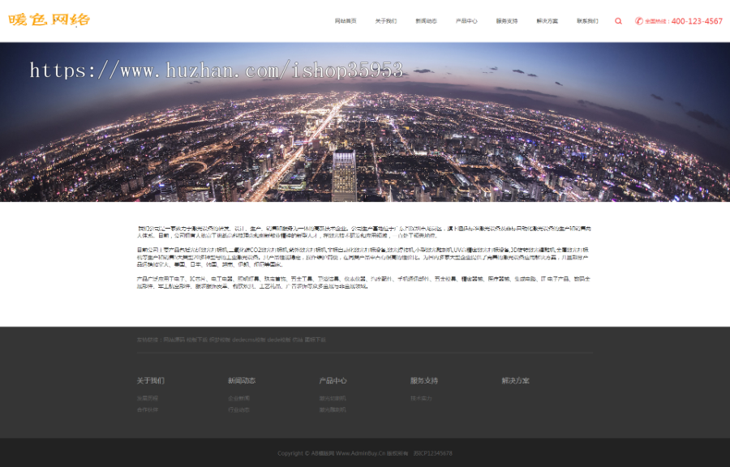Click the 暖色网络 site logo
The height and width of the screenshot is (467, 730).
49,20
